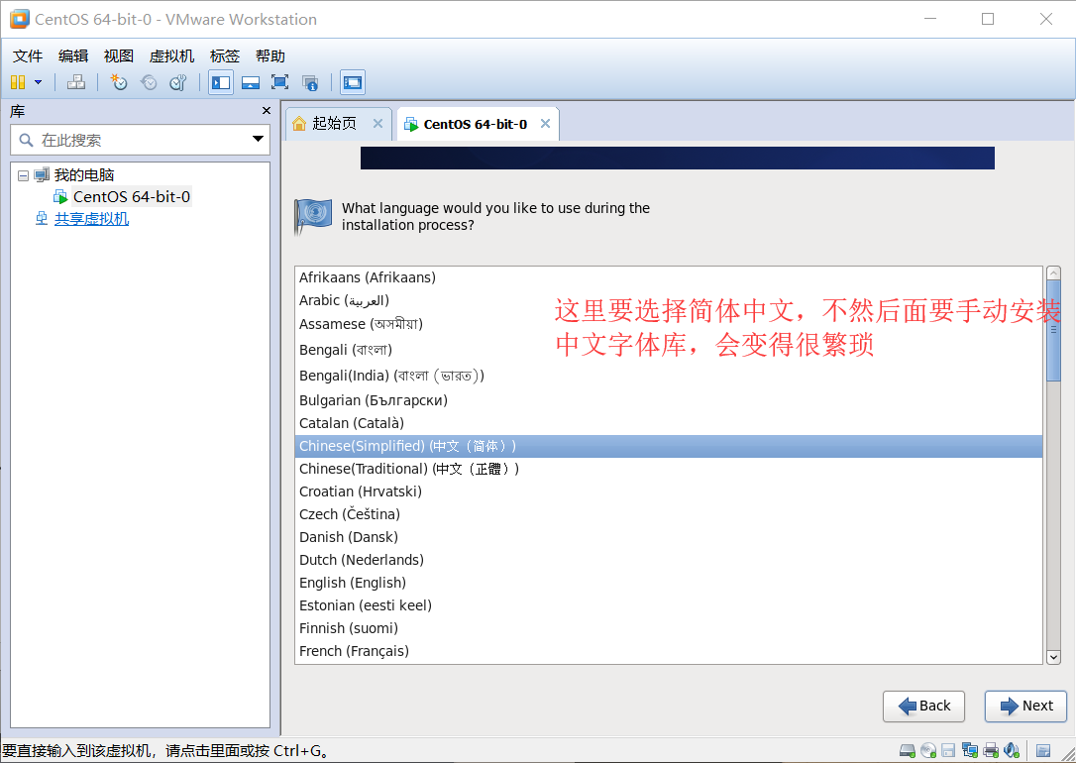This screenshot has width=1076, height=763.
Task: Select Assamese in the language list
Action: coord(669,324)
